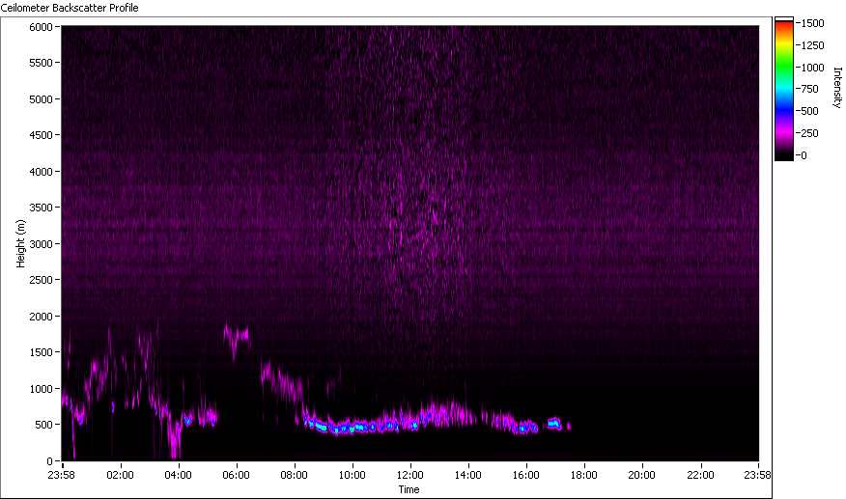Click the 2500 height tick label
Image resolution: width=846 pixels, height=499 pixels.
point(41,280)
